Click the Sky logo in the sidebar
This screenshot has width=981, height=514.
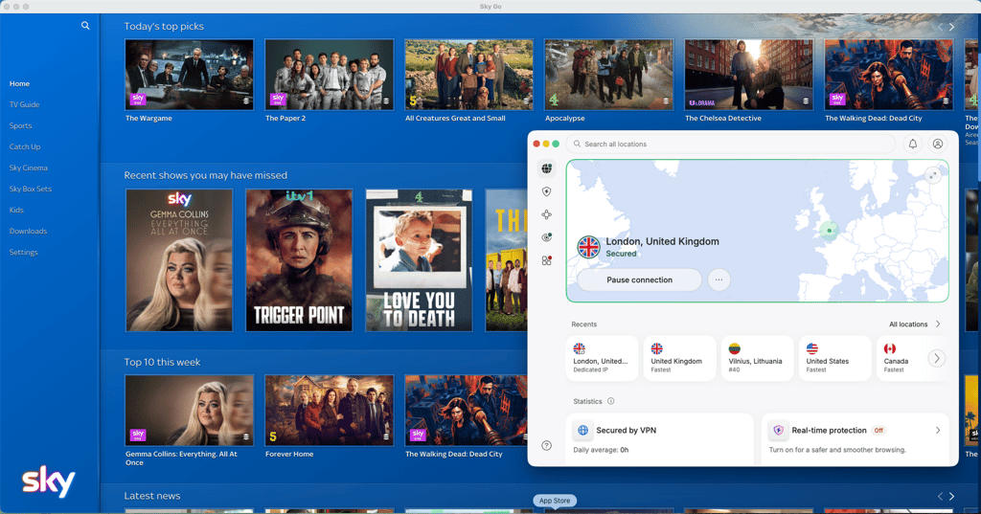pyautogui.click(x=48, y=480)
